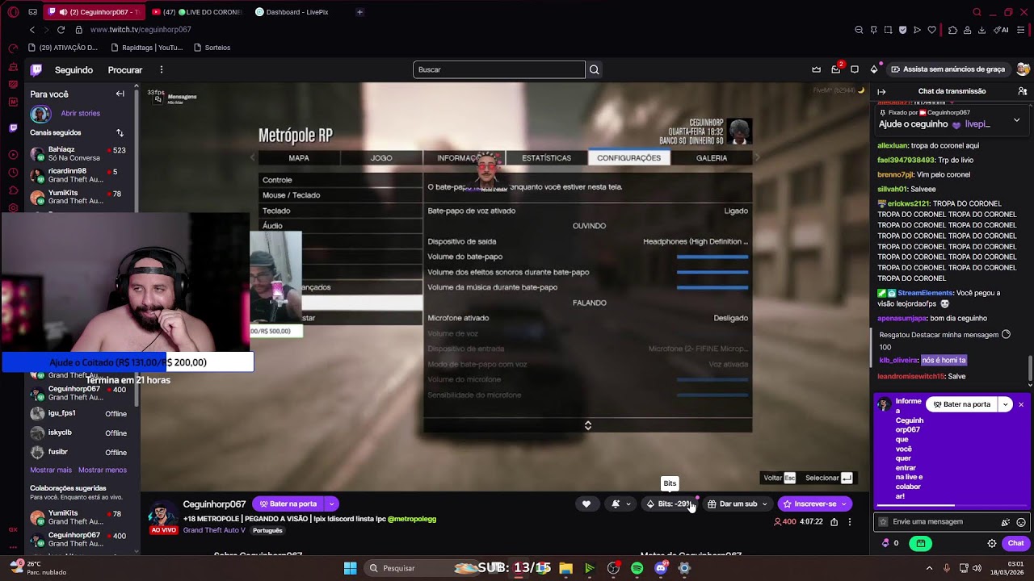Open chat settings gear
The height and width of the screenshot is (581, 1034).
pos(992,543)
